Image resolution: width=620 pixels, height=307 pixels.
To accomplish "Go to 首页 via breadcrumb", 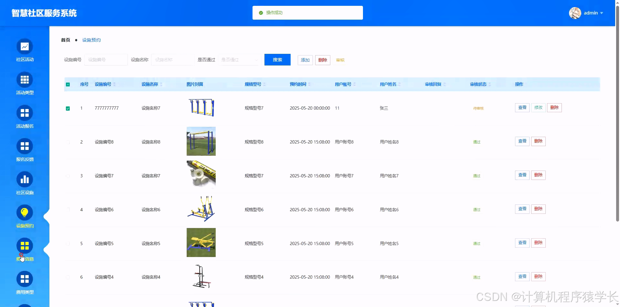I will 65,40.
